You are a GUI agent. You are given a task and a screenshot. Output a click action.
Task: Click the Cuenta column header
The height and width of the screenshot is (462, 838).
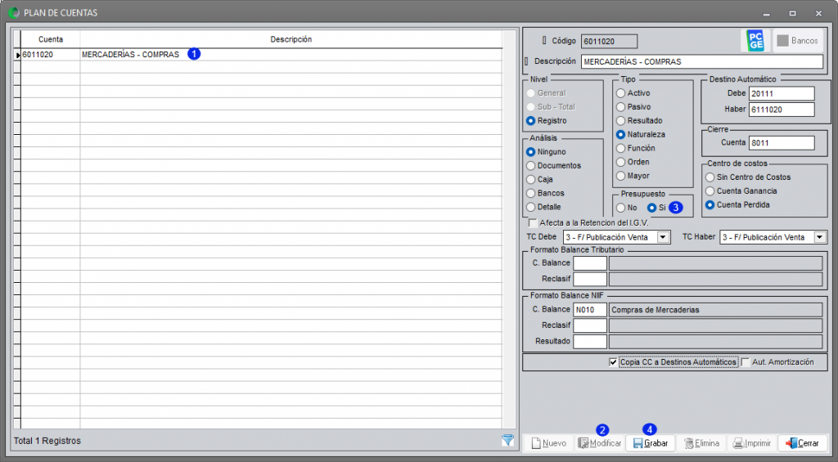click(51, 39)
